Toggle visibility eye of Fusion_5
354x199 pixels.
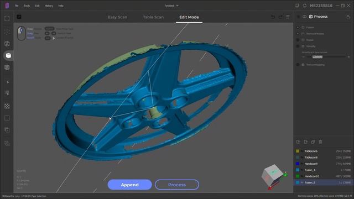tap(302, 182)
